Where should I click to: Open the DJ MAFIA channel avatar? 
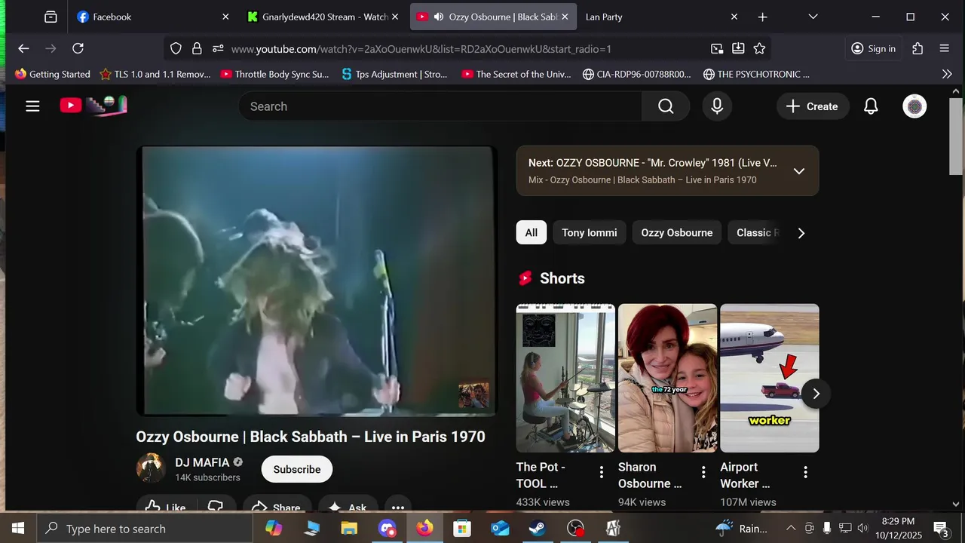tap(151, 468)
